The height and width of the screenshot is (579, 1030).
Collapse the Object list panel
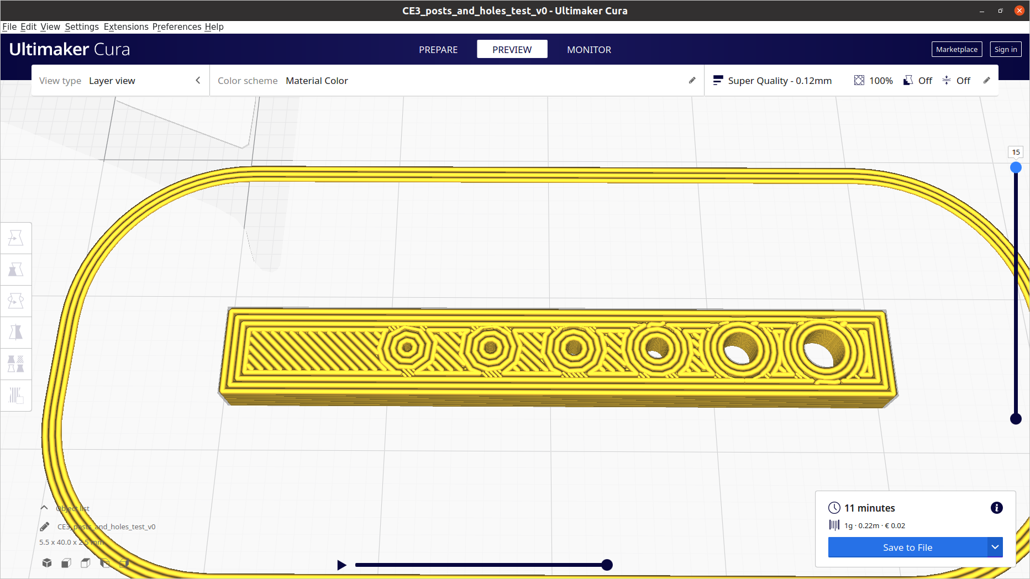(44, 508)
